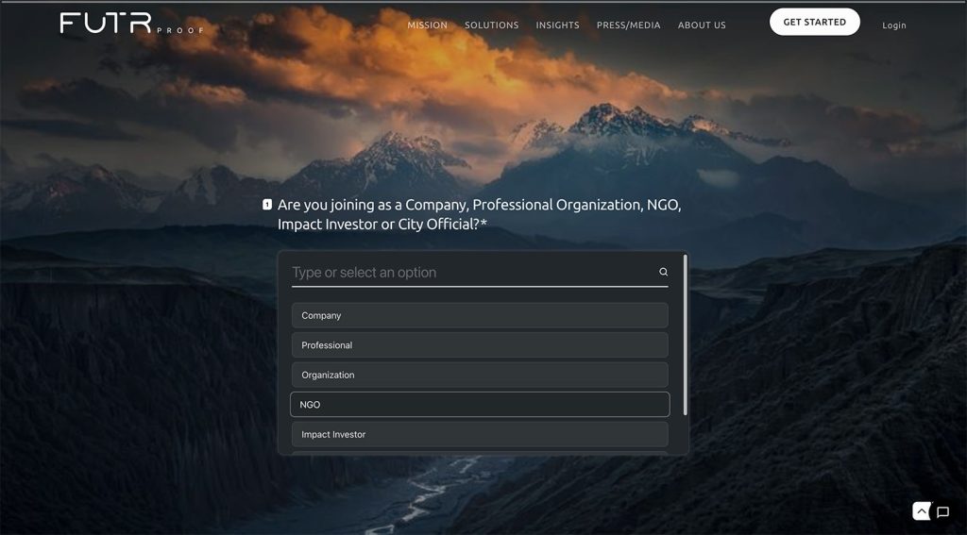Click the Get Started button
The image size is (967, 535).
pyautogui.click(x=815, y=23)
